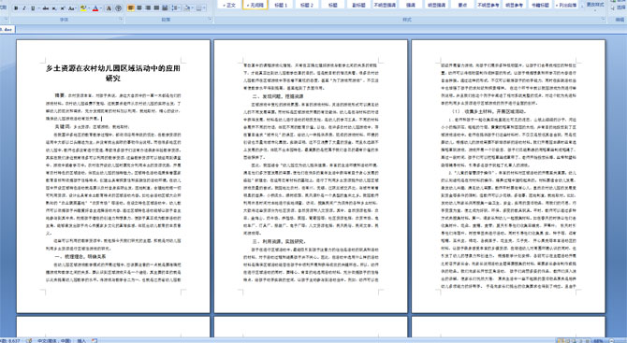The image size is (627, 343).
Task: Click the enclosed character icon
Action: (x=119, y=8)
